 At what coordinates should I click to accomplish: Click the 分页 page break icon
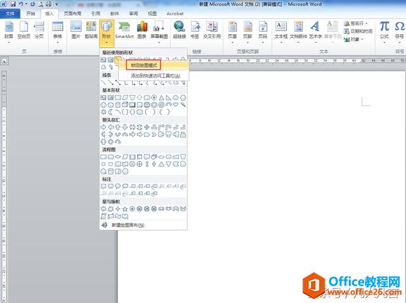pyautogui.click(x=39, y=30)
